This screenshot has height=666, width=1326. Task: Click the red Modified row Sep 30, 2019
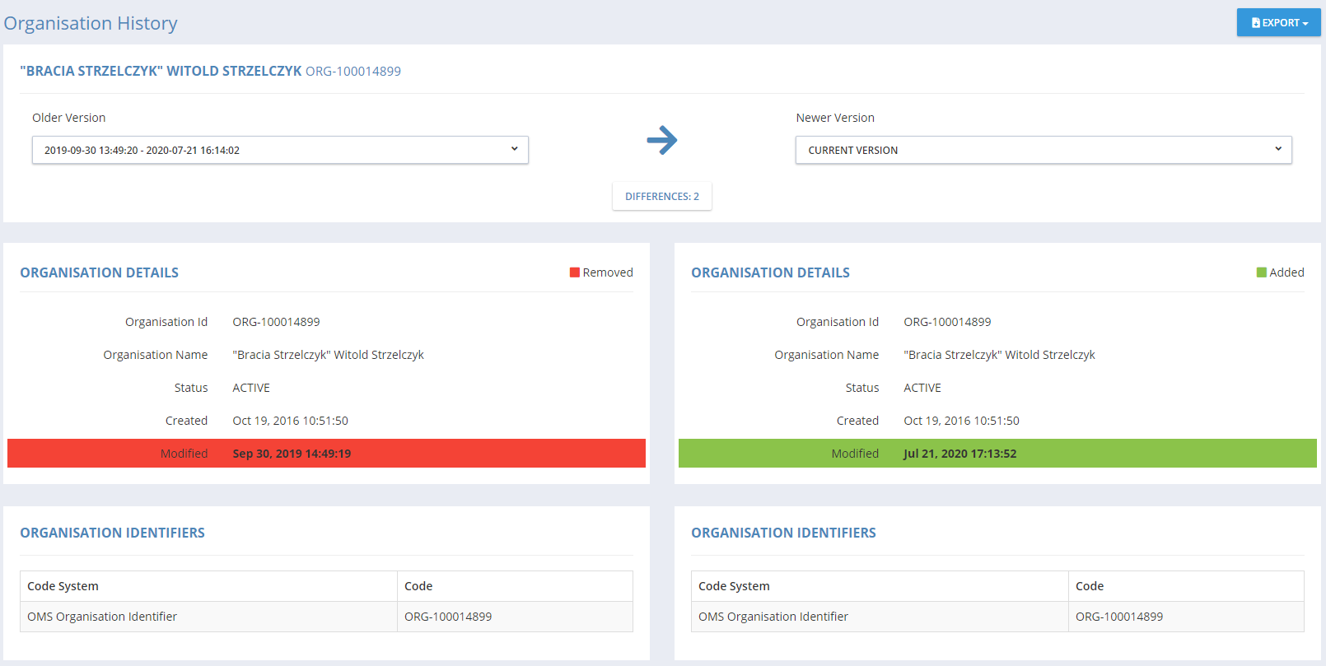[326, 454]
